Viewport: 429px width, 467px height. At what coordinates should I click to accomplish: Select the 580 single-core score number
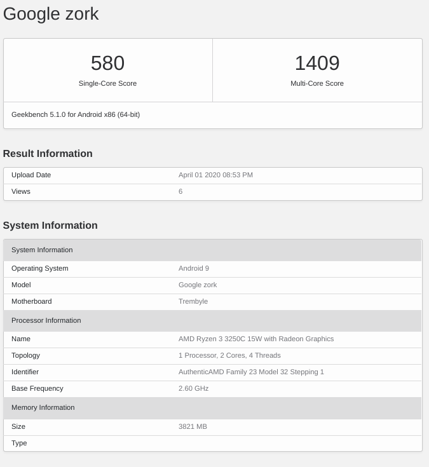coord(107,63)
